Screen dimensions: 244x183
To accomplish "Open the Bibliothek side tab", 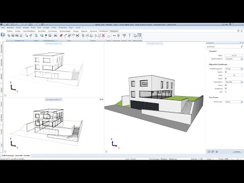I will coord(2,63).
